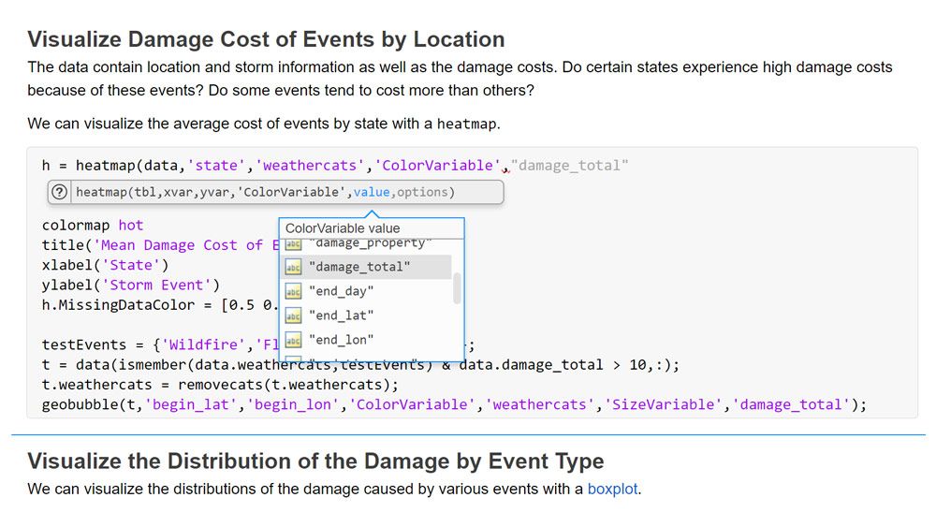Click "options" in the heatmap syntax hint
936x527 pixels.
click(423, 193)
